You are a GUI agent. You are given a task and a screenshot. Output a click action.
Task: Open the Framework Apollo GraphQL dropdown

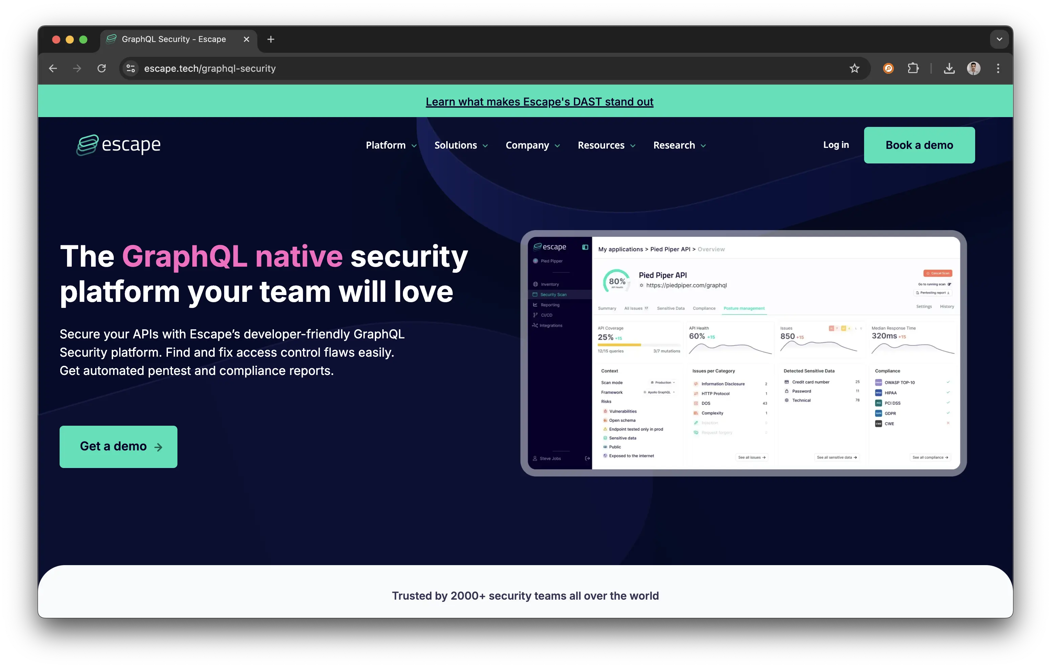659,392
